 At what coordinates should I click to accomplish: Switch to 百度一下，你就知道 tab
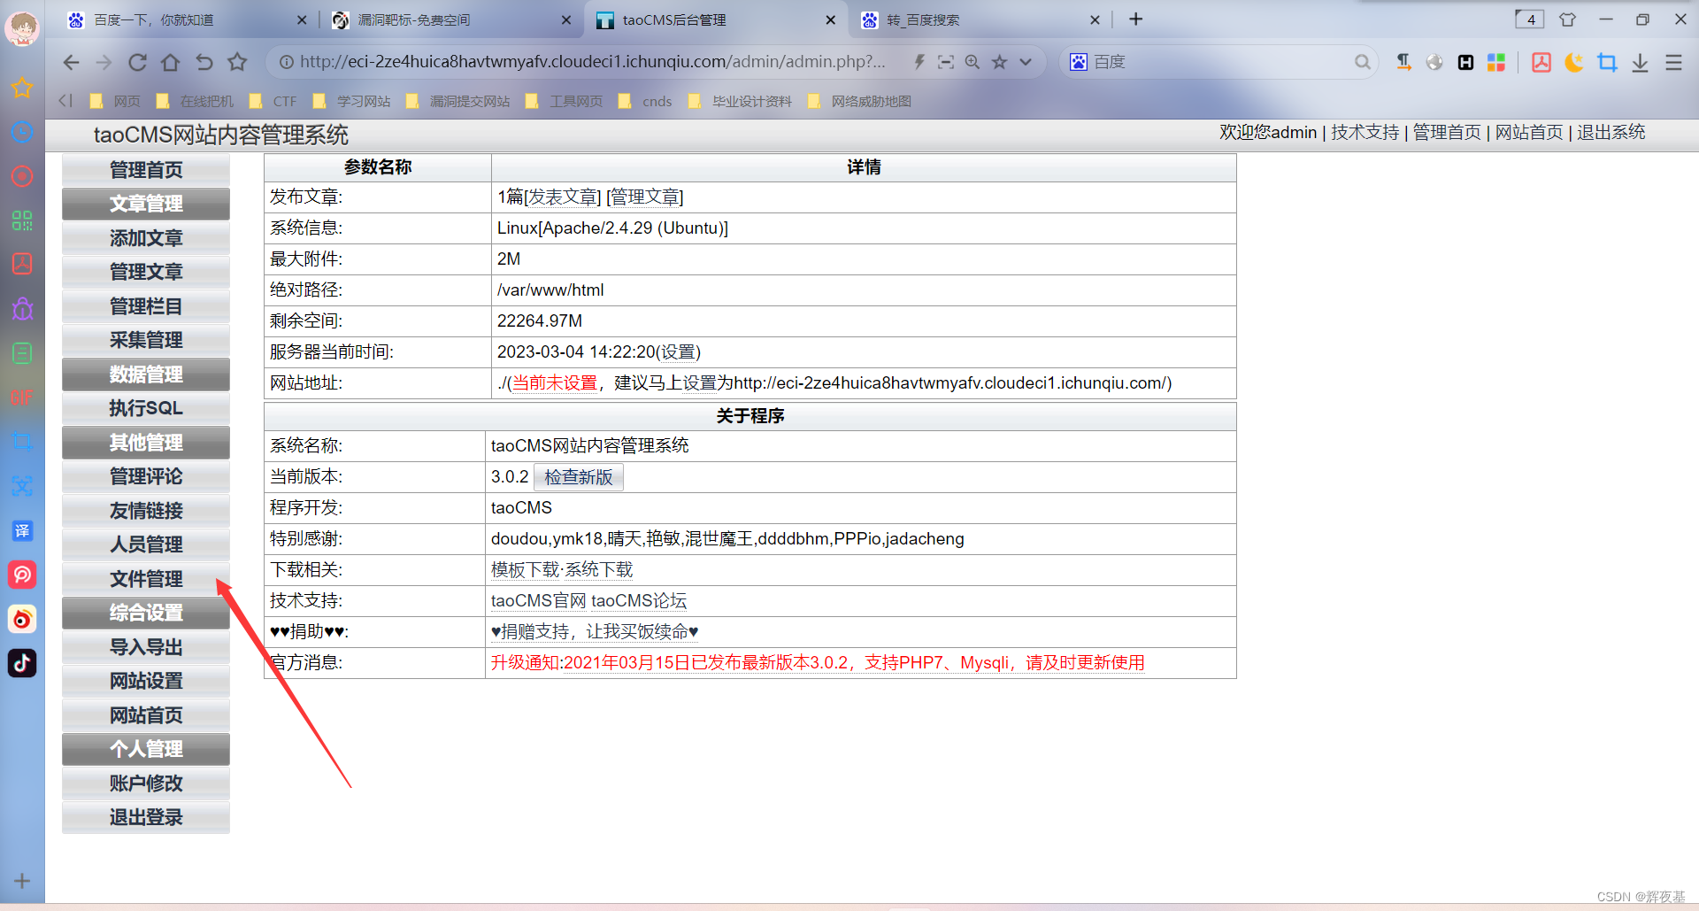[186, 19]
